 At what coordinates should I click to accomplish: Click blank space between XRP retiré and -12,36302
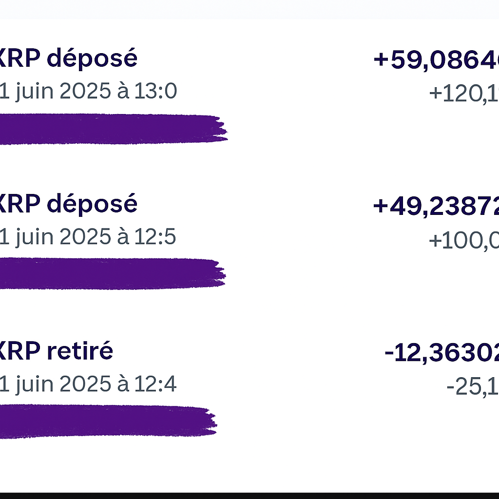point(248,352)
